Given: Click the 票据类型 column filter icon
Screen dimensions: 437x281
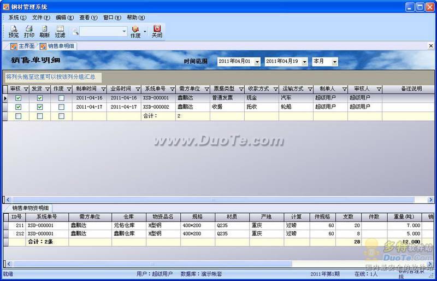Looking at the screenshot, I should tap(241, 89).
